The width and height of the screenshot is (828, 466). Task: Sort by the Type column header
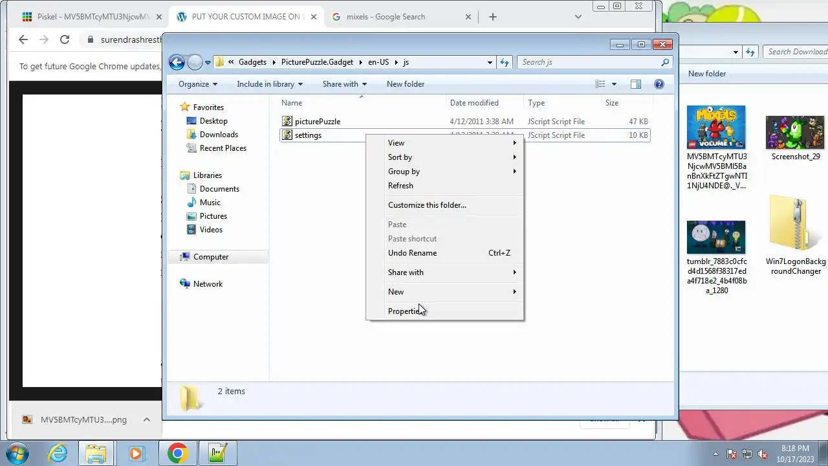click(x=562, y=103)
